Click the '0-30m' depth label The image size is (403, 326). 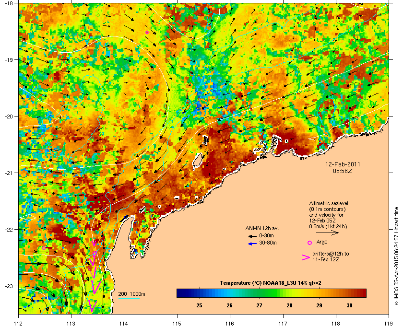pos(266,235)
